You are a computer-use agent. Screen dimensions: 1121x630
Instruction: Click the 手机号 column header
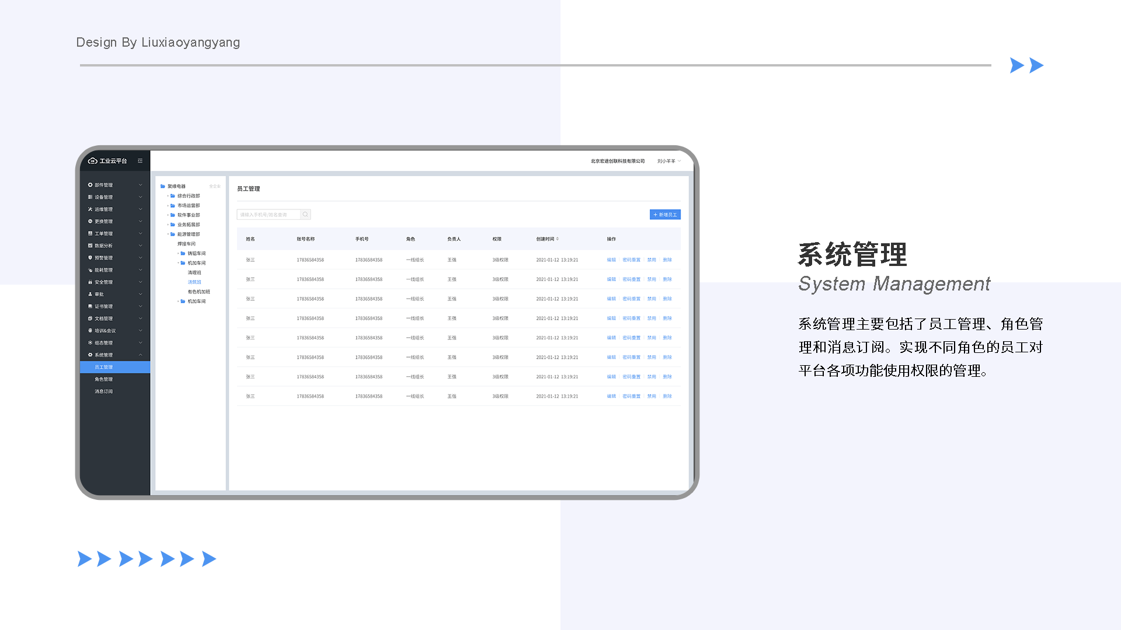point(362,239)
